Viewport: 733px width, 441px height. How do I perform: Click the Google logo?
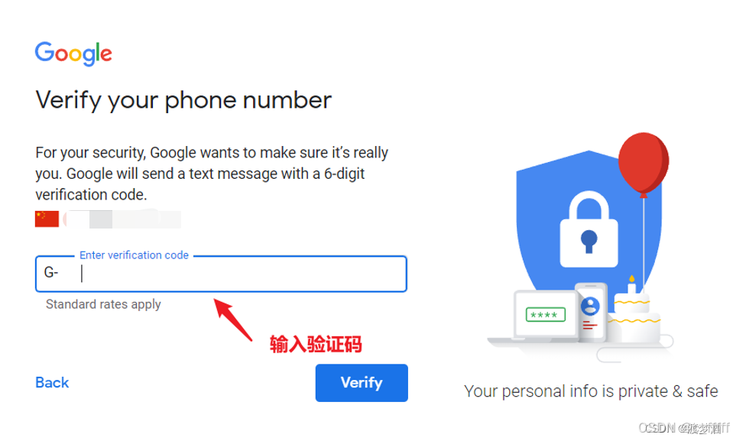tap(73, 54)
